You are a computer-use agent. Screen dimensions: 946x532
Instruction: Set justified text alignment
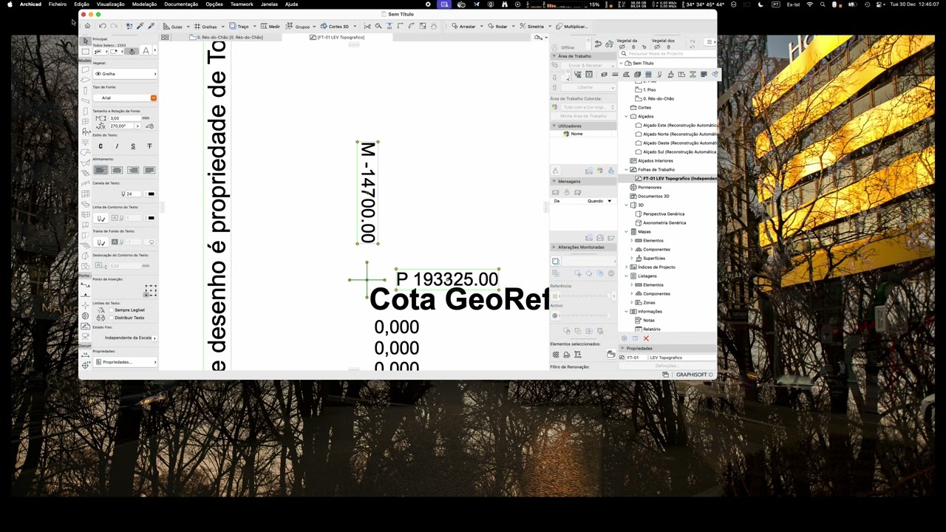click(x=149, y=170)
